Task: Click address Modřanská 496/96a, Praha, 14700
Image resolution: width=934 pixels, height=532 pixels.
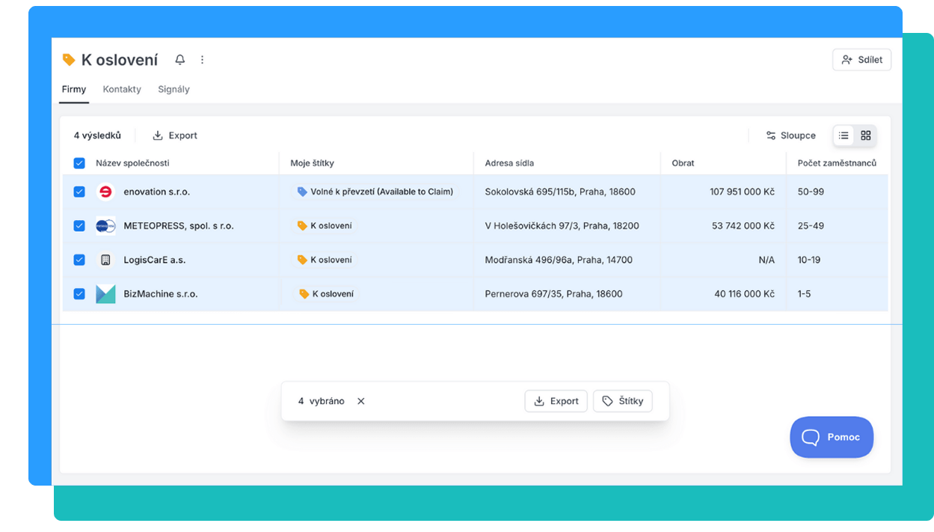Action: coord(559,260)
